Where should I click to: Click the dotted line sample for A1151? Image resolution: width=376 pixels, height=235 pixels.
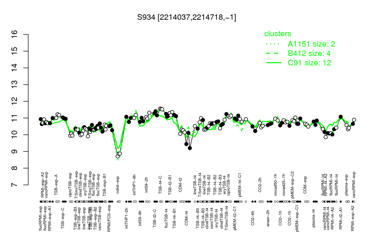click(x=273, y=44)
